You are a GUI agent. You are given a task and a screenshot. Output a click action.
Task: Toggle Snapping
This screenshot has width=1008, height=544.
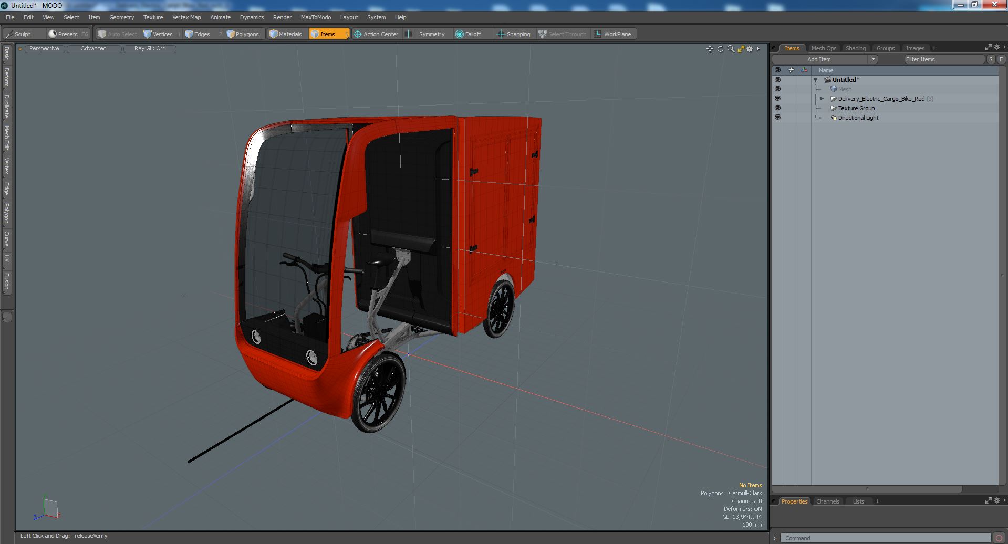[x=515, y=34]
